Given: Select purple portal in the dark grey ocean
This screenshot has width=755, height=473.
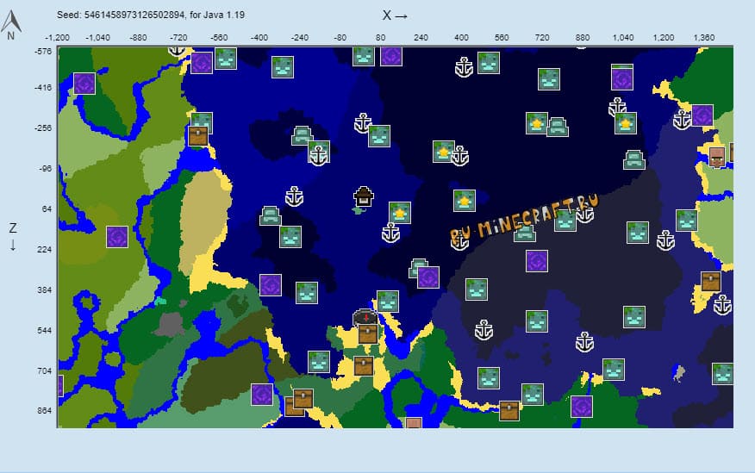Looking at the screenshot, I should click(537, 261).
